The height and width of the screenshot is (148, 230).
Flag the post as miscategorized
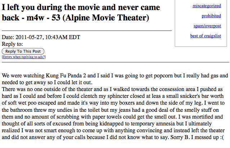[207, 6]
